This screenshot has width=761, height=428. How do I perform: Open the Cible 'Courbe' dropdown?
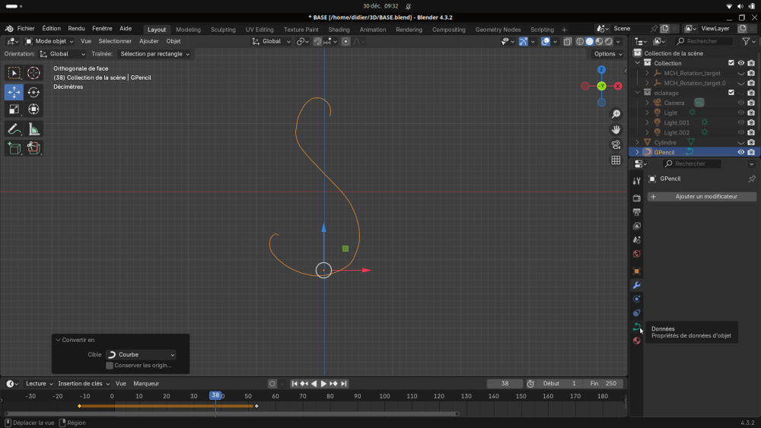coord(140,355)
